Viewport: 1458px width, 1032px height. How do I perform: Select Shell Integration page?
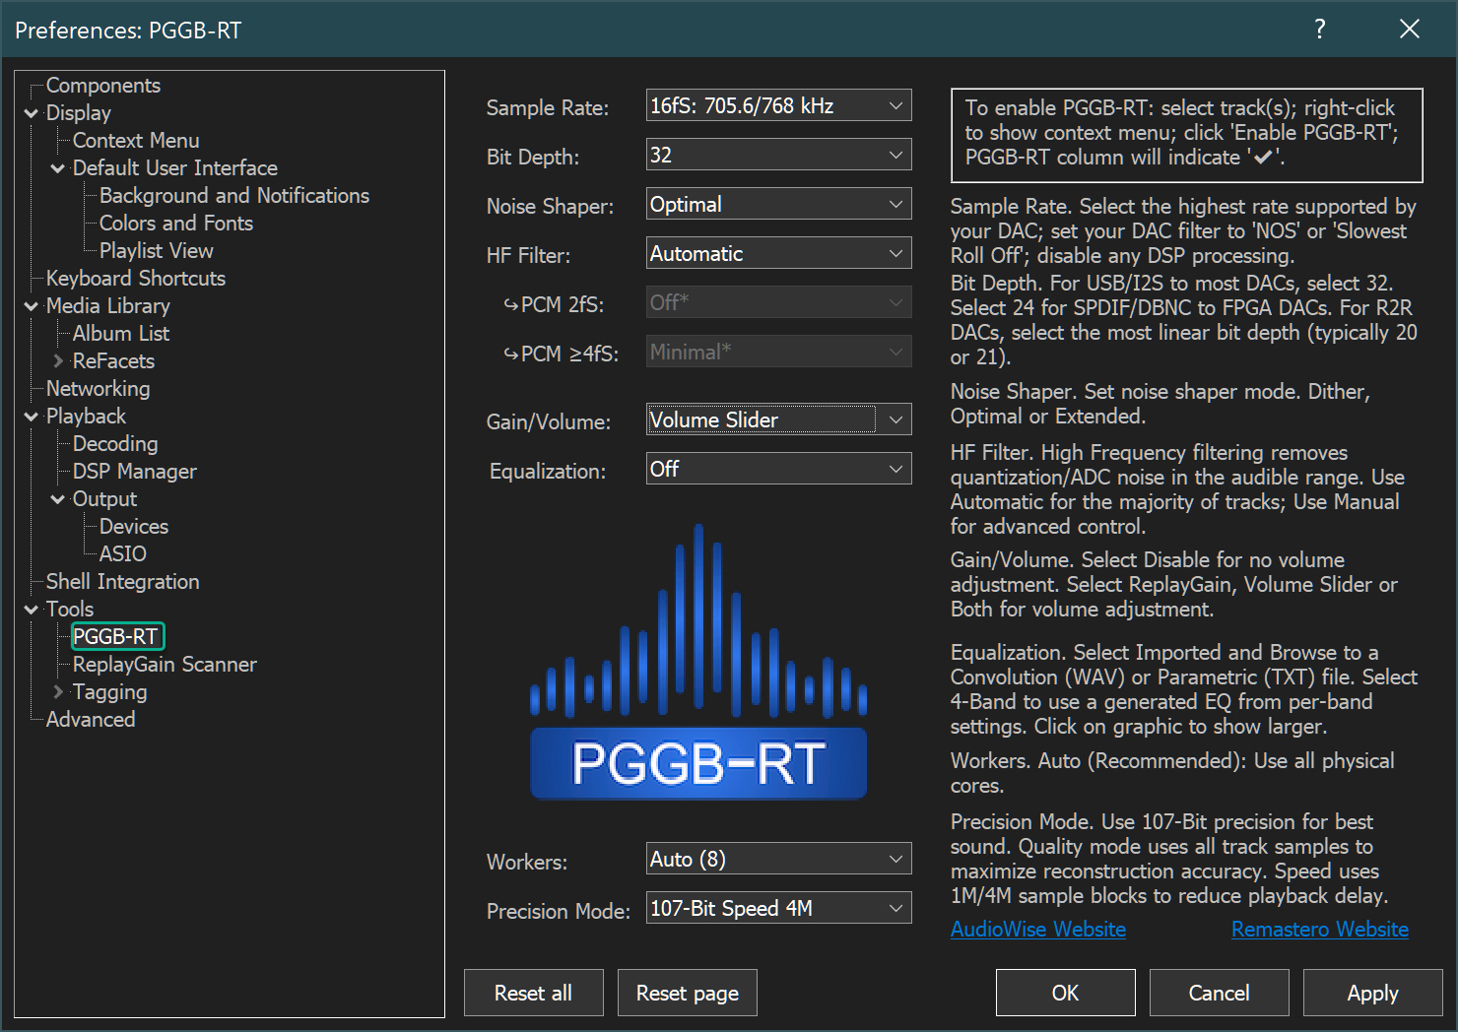[123, 582]
